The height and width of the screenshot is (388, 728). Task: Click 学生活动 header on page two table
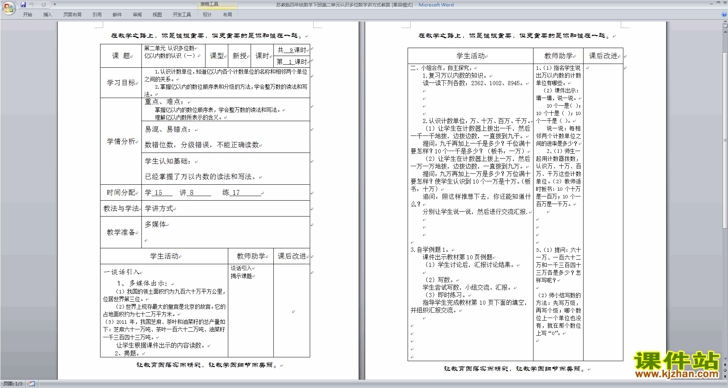point(471,56)
